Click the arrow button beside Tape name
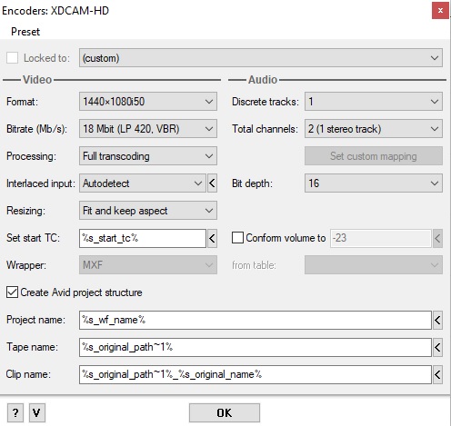Screen dimensions: 451x426 pyautogui.click(x=437, y=347)
